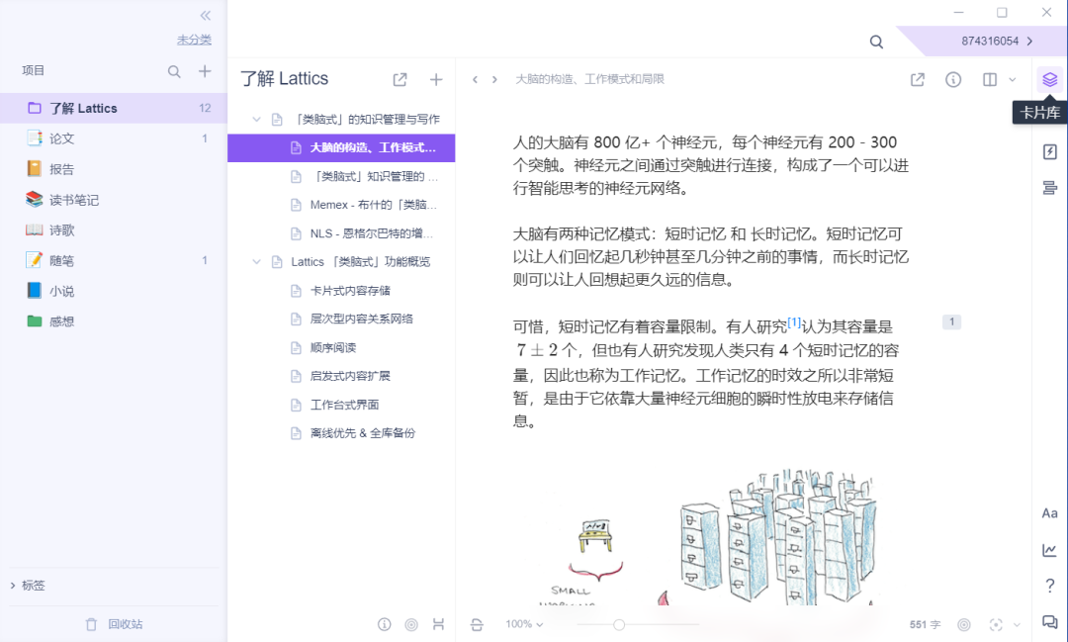Open article 离线优先 & 全库备份

click(x=341, y=432)
